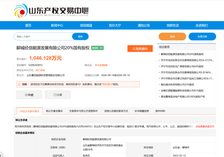Open the 附件材料 tab
The height and width of the screenshot is (157, 224).
tap(160, 111)
